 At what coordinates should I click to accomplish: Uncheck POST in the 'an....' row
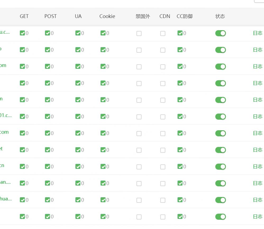(47, 183)
